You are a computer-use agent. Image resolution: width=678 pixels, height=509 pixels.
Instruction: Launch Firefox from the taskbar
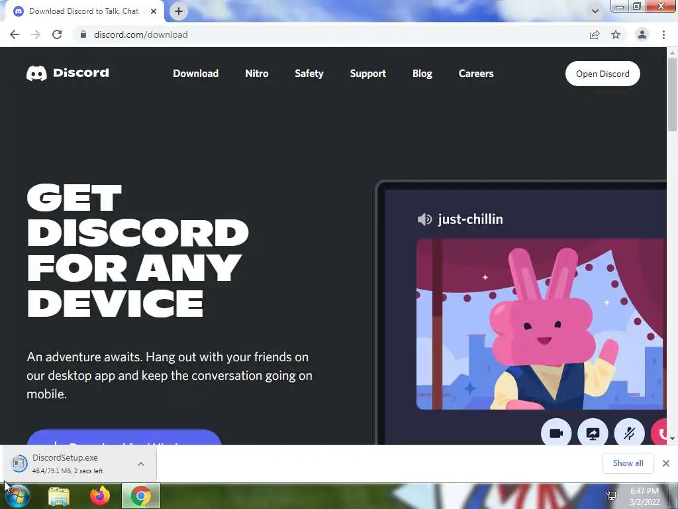click(x=100, y=496)
